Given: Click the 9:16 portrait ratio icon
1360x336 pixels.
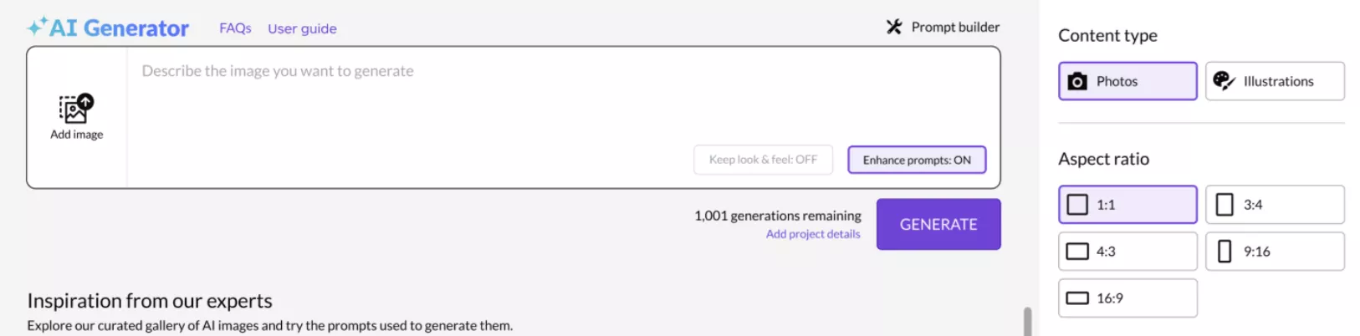Looking at the screenshot, I should 1225,251.
